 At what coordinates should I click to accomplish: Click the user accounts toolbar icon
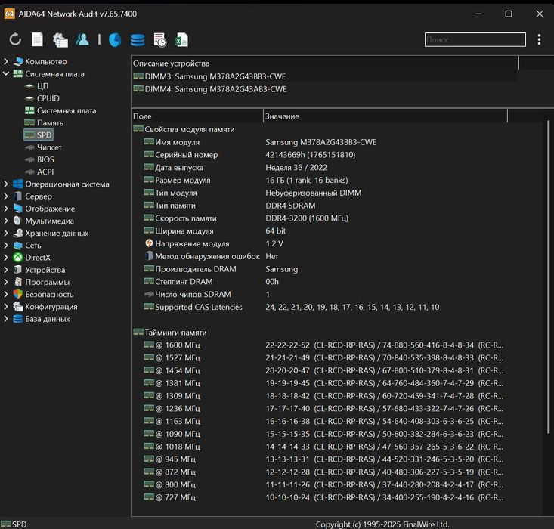tap(82, 40)
